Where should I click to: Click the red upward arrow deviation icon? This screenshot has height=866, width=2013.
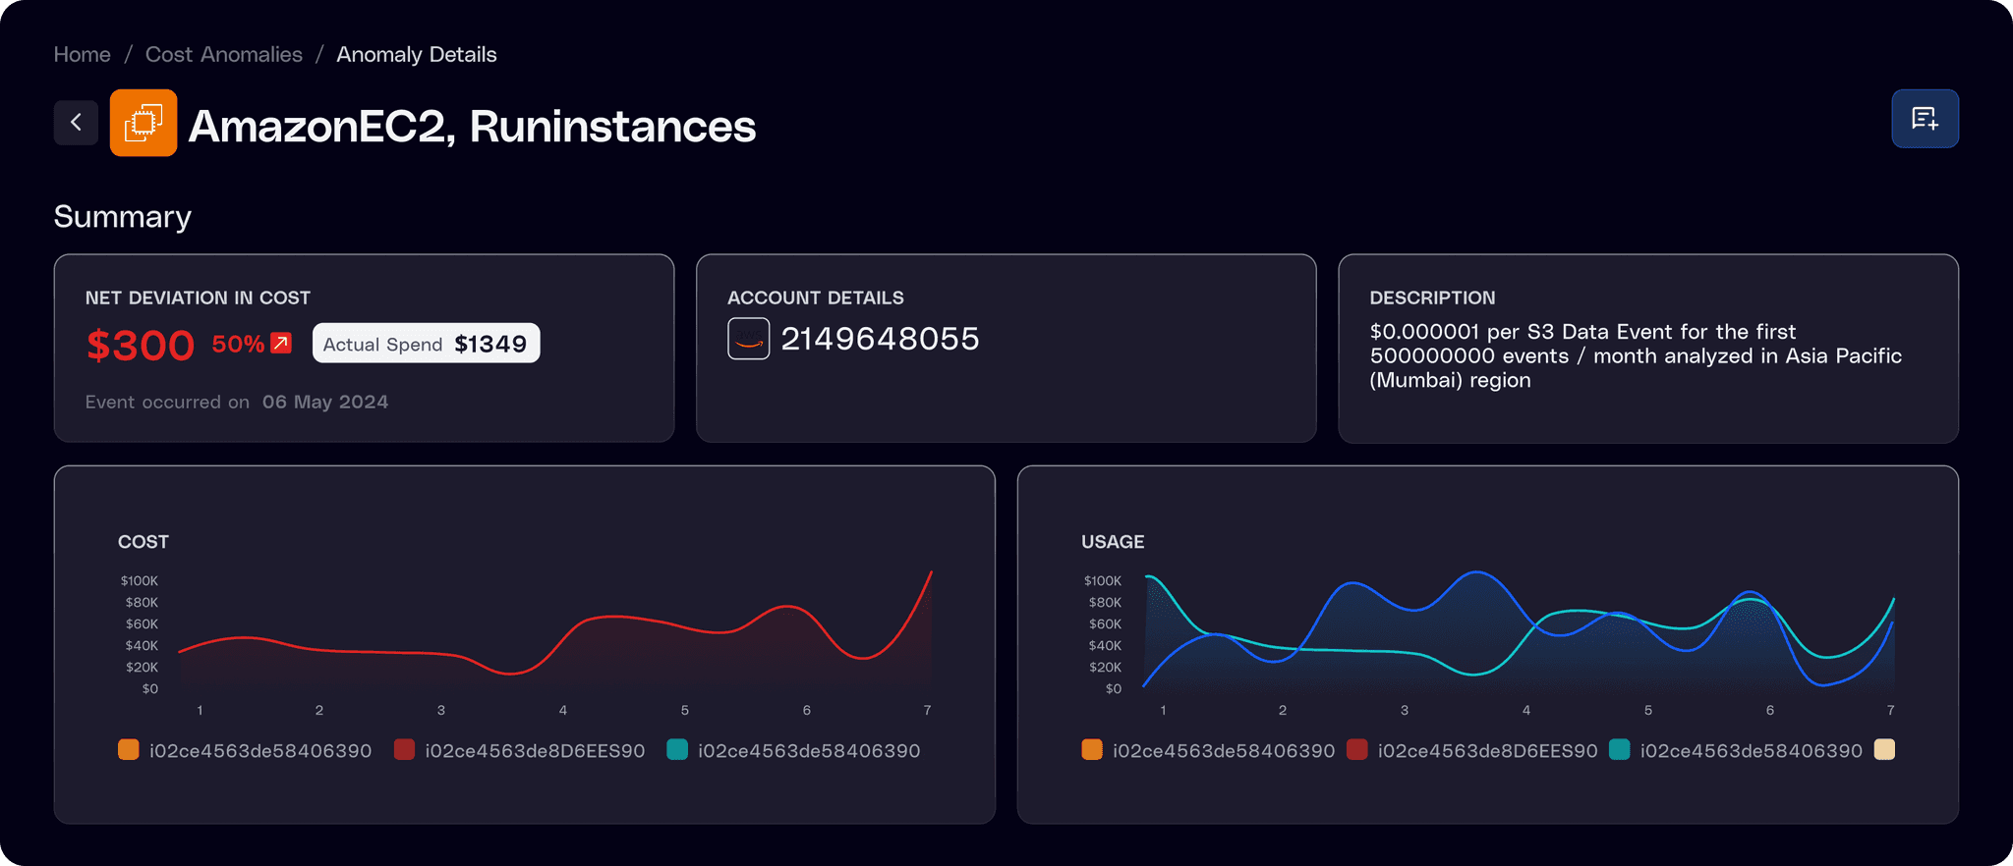(x=281, y=343)
